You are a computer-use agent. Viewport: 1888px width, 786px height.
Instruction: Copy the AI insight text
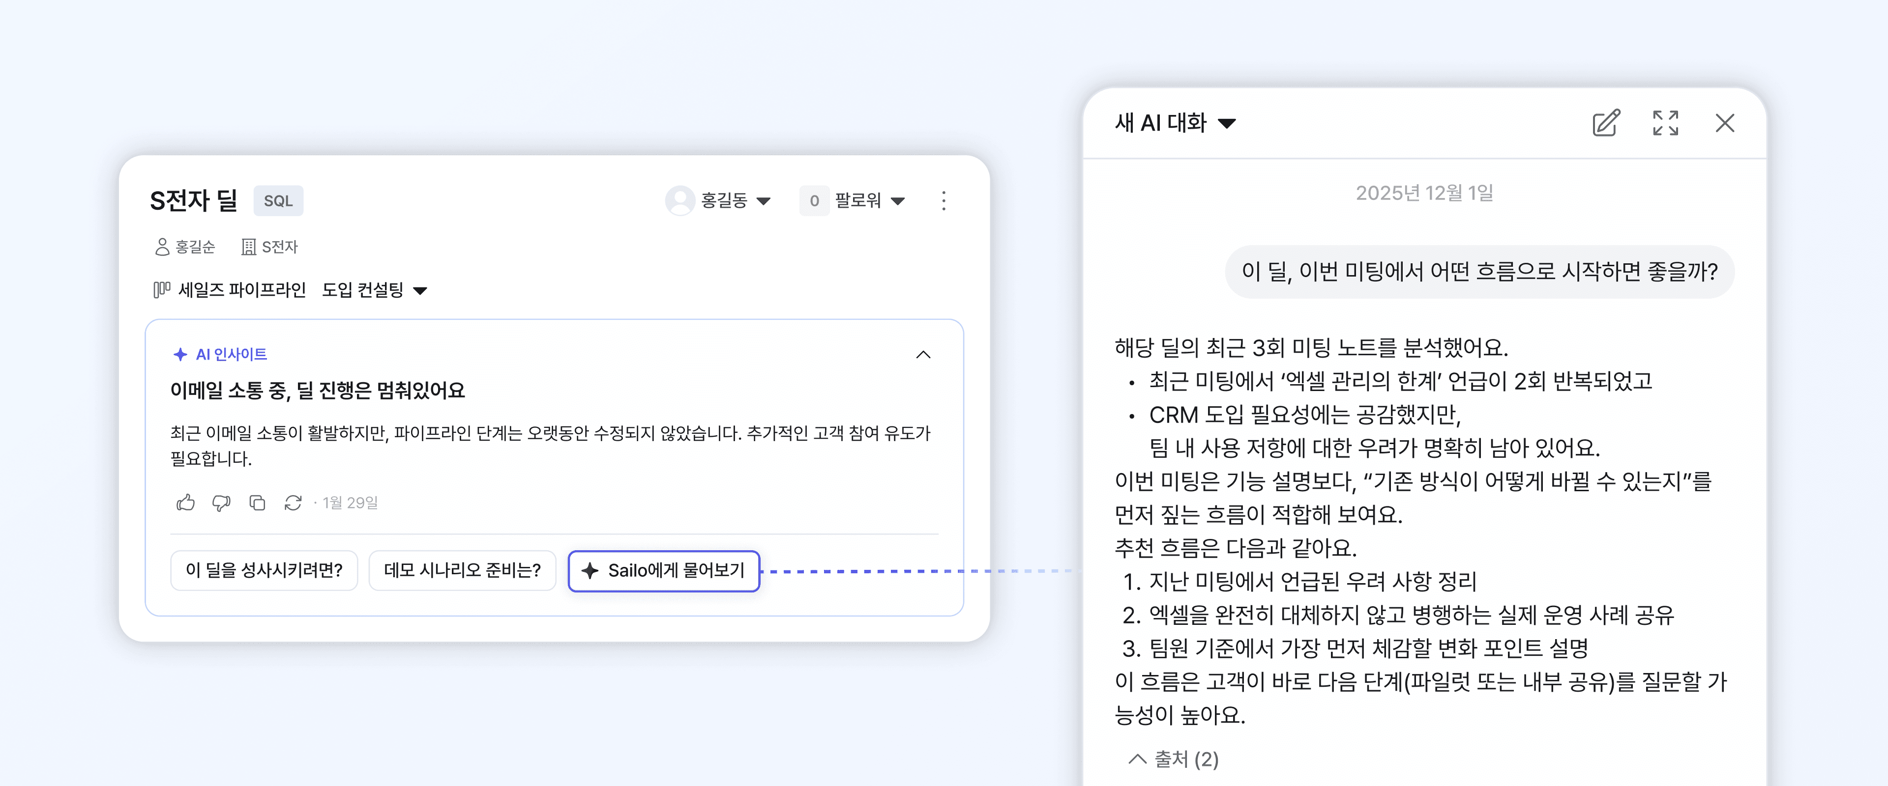(x=257, y=503)
